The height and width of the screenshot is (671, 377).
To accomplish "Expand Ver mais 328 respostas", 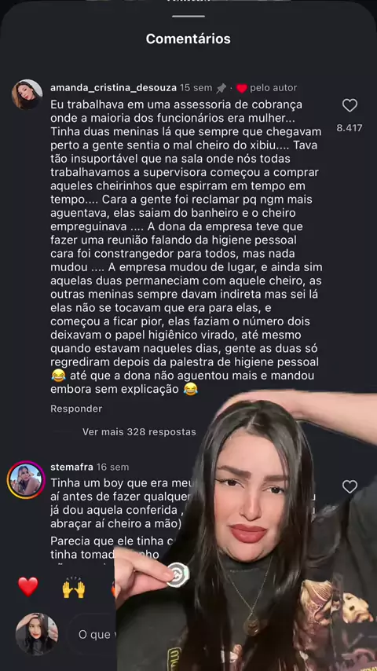I will coord(139,432).
